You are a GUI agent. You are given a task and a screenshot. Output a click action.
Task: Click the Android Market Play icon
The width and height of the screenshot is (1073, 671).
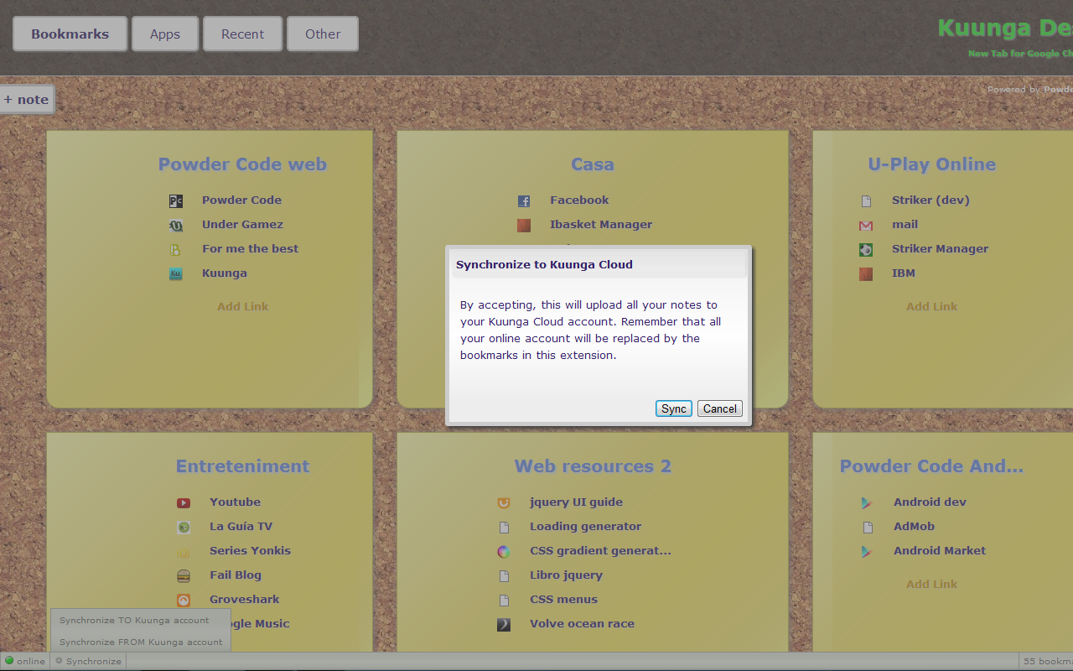pos(868,552)
